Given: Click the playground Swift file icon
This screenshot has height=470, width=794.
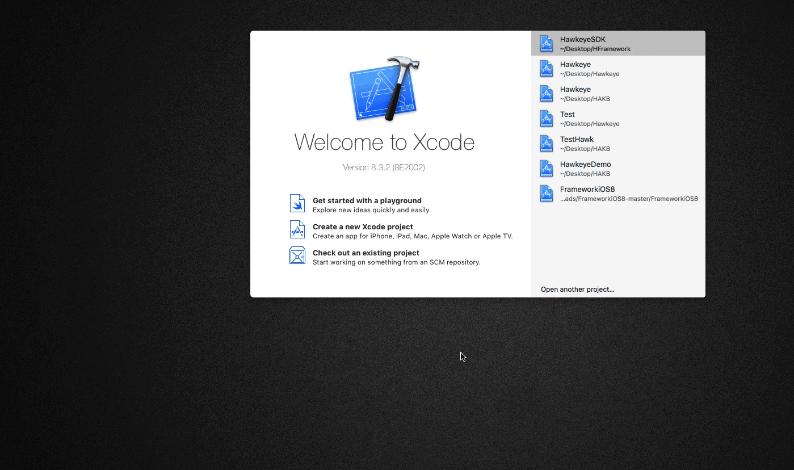Looking at the screenshot, I should point(297,203).
